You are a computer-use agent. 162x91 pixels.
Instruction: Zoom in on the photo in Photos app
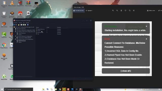[x=113, y=11]
